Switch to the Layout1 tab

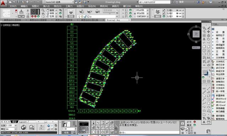click(x=23, y=122)
